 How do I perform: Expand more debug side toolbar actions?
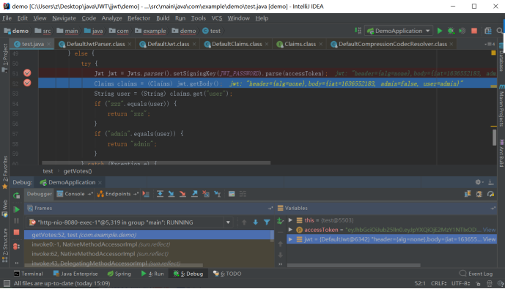pos(16,263)
